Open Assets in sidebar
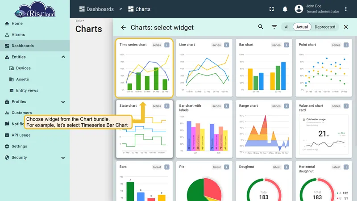The height and width of the screenshot is (201, 357). pos(35,80)
